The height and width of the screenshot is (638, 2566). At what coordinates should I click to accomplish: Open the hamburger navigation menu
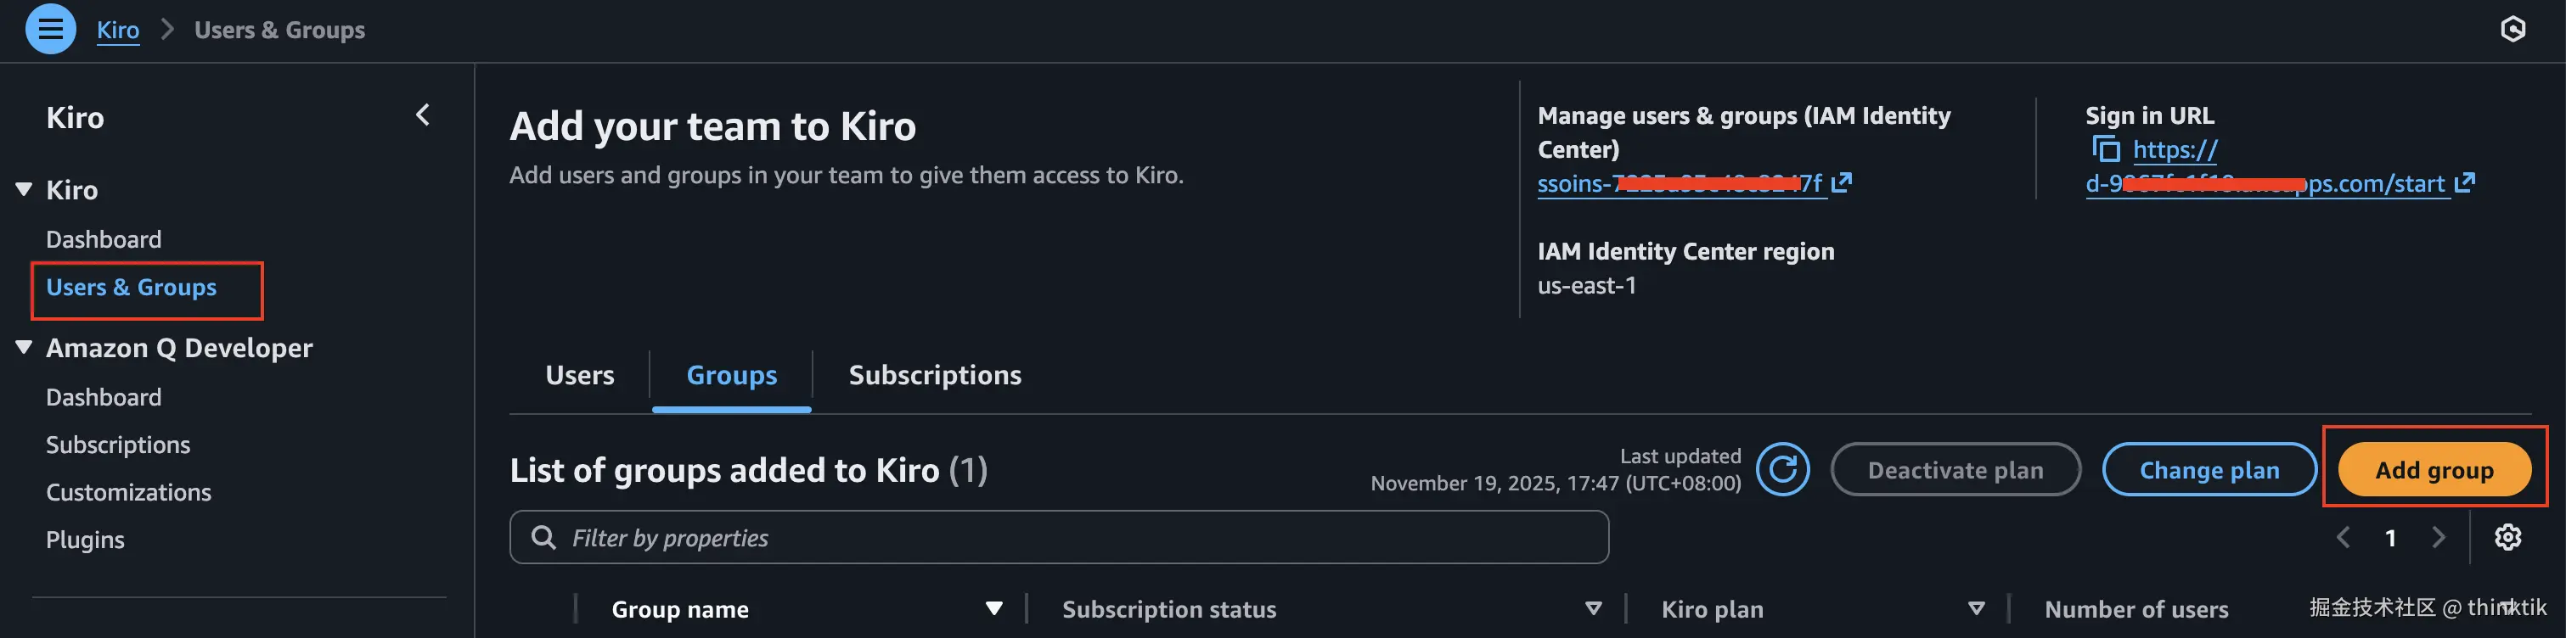(50, 30)
